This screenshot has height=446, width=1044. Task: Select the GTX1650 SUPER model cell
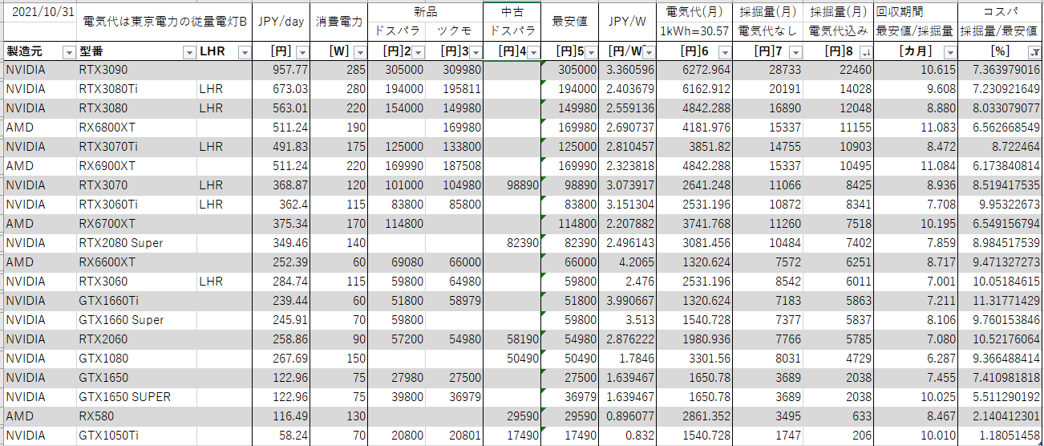[x=136, y=397]
